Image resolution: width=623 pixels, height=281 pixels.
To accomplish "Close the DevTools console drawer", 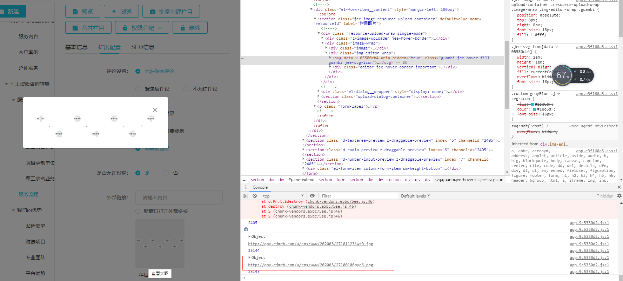I will [x=619, y=187].
